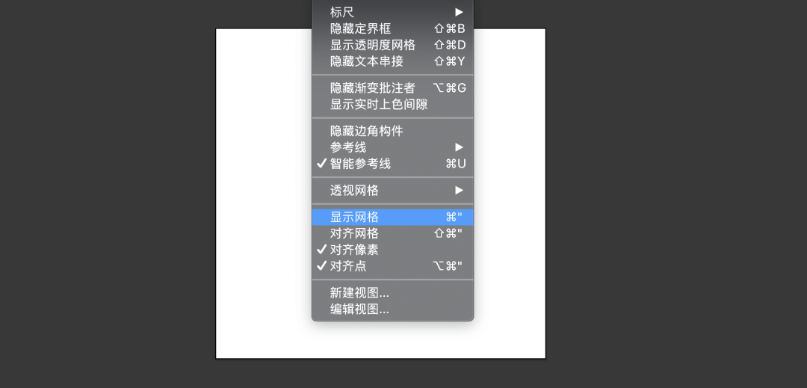
Task: Toggle off 对齐像素 checkmark
Action: [393, 250]
